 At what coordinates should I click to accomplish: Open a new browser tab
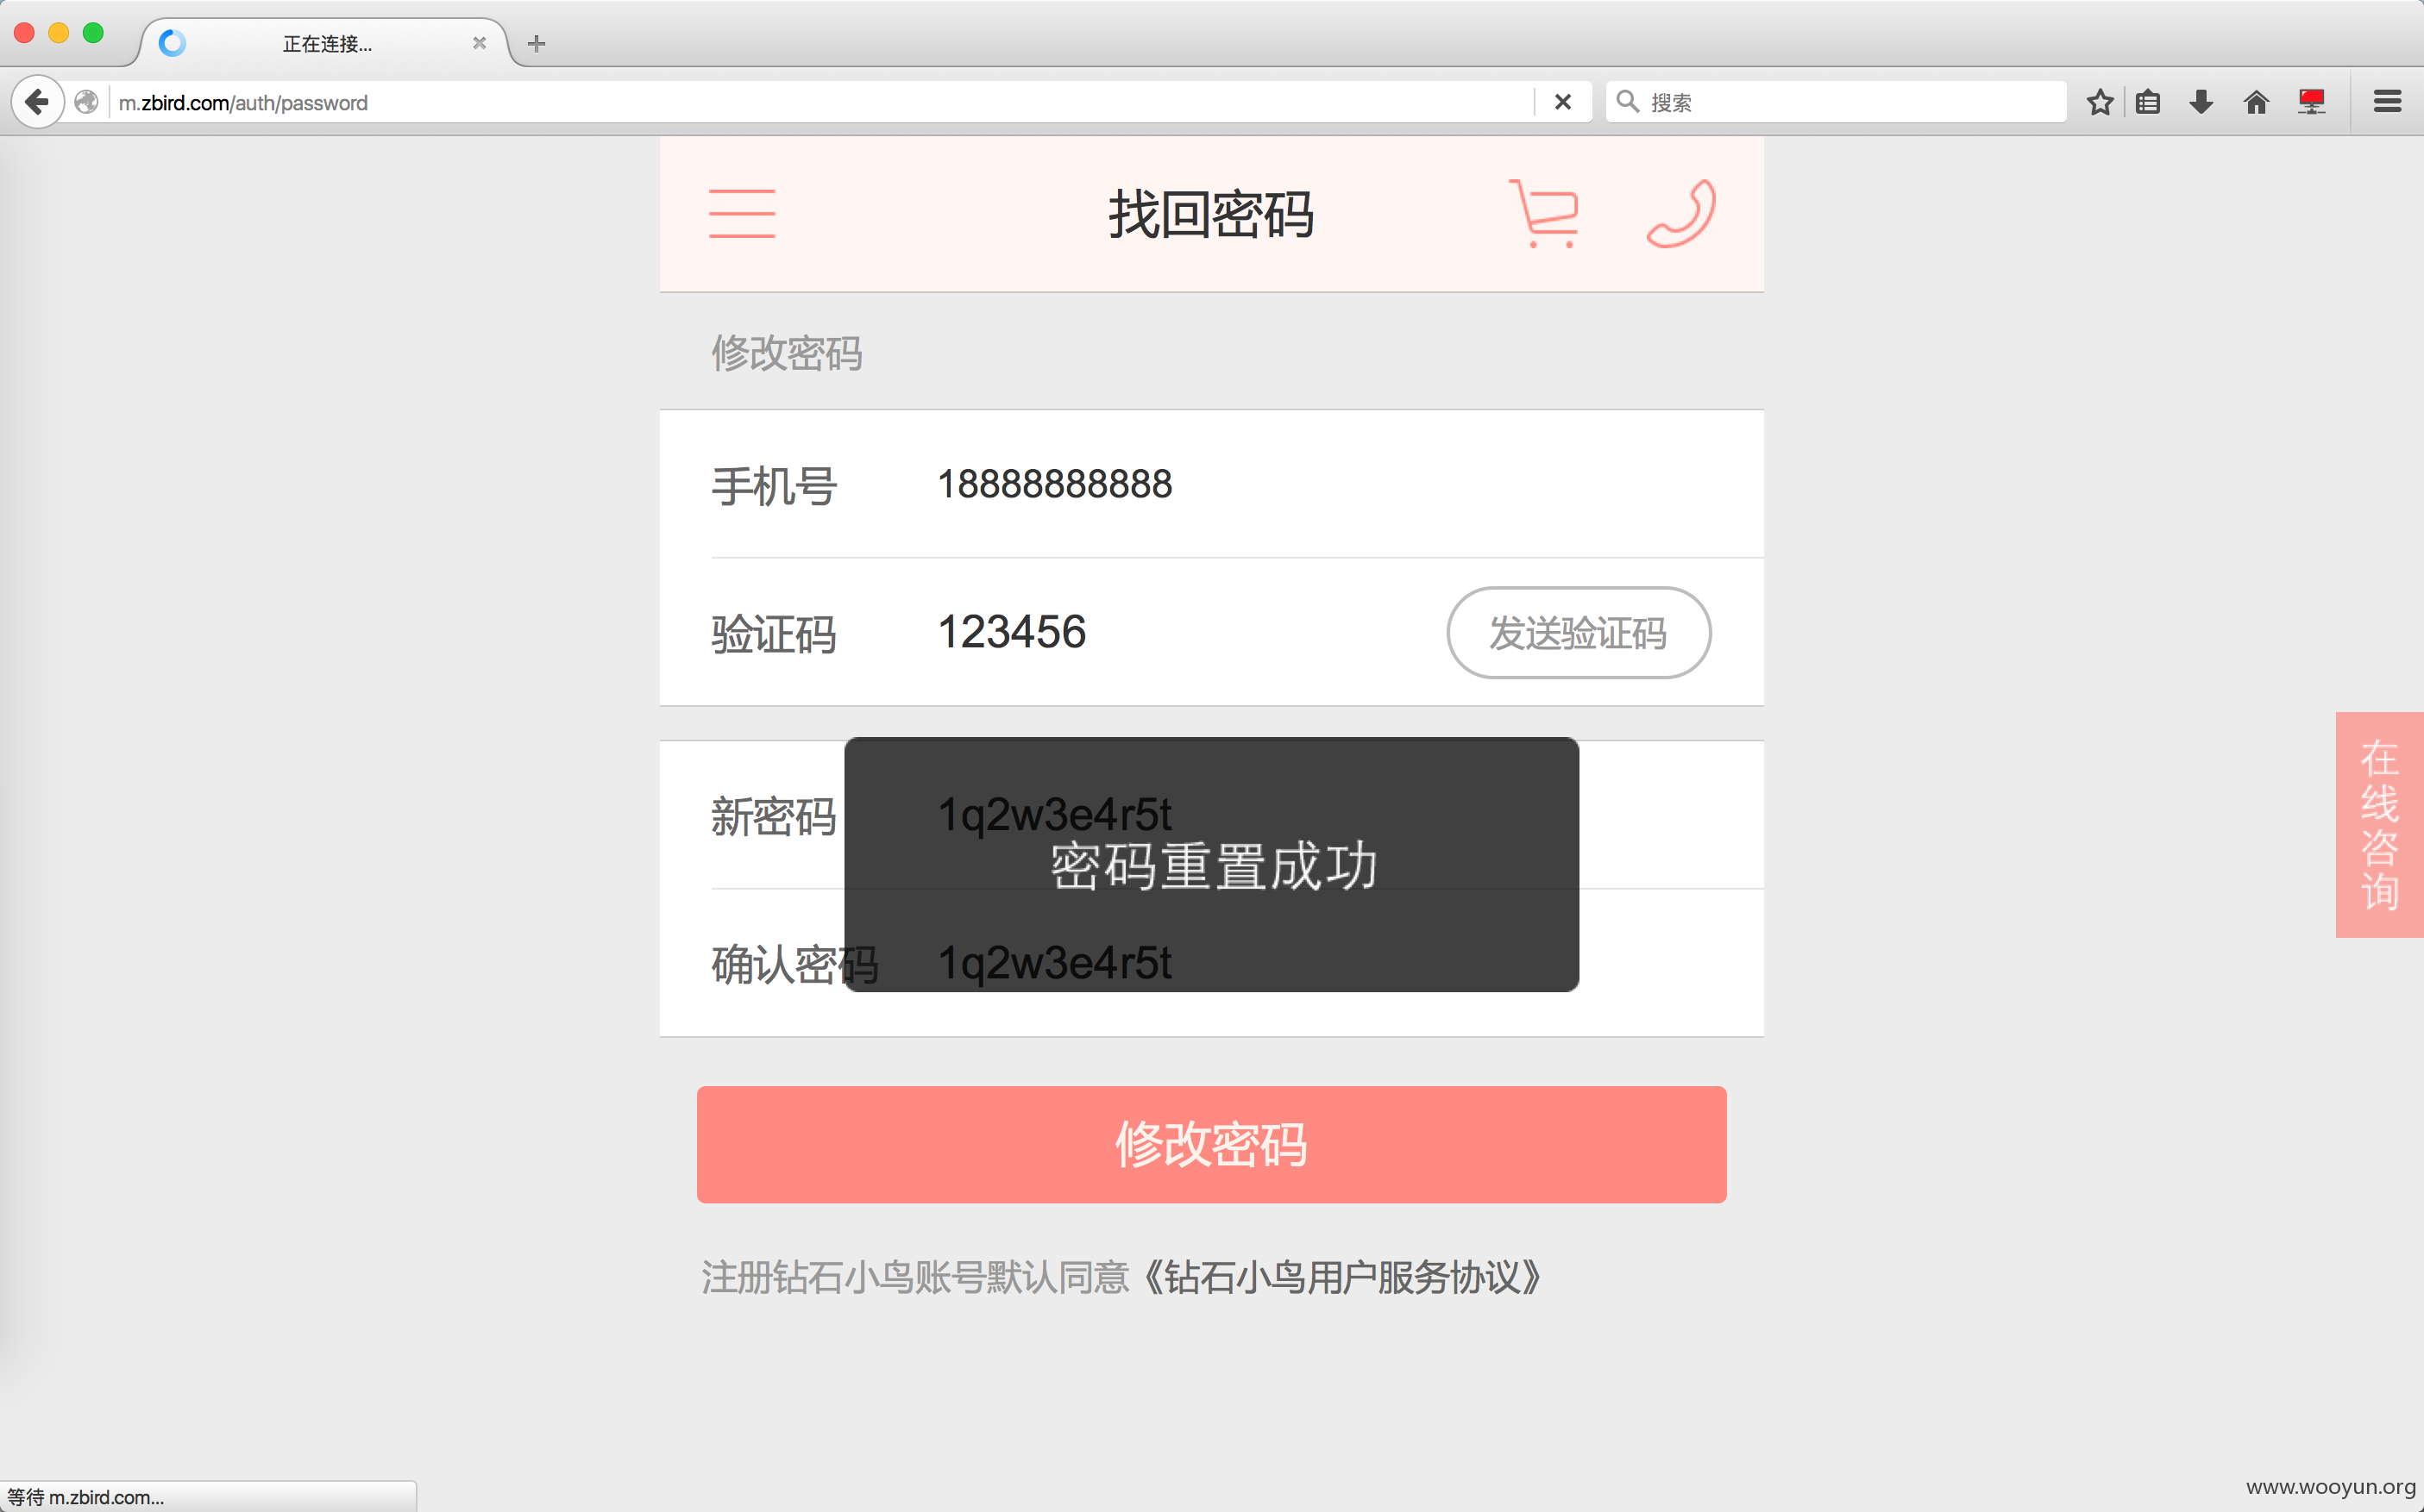tap(537, 43)
